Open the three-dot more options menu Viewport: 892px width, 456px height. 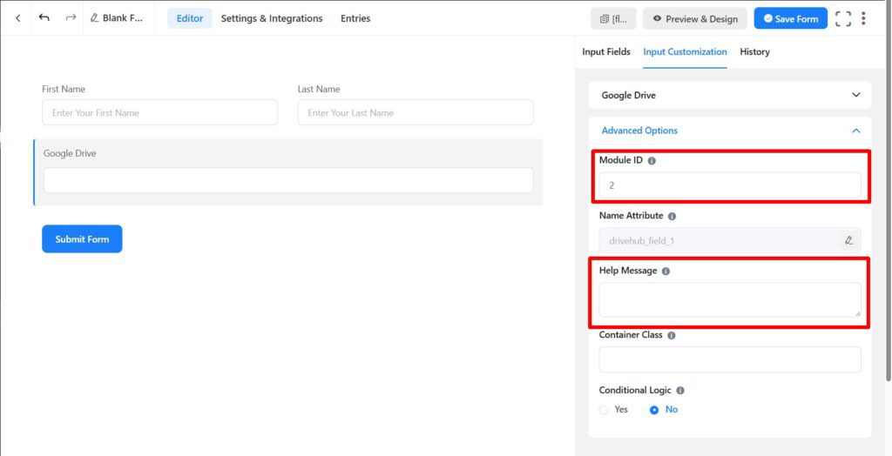point(863,19)
